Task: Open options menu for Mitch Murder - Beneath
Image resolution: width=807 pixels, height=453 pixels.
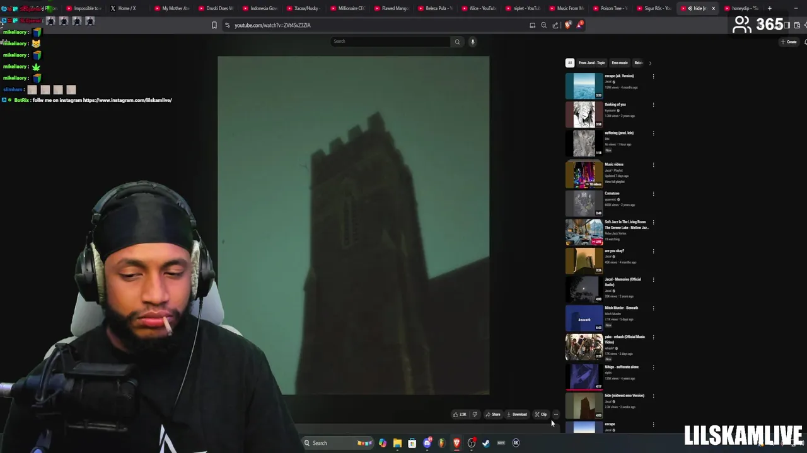Action: pos(653,308)
